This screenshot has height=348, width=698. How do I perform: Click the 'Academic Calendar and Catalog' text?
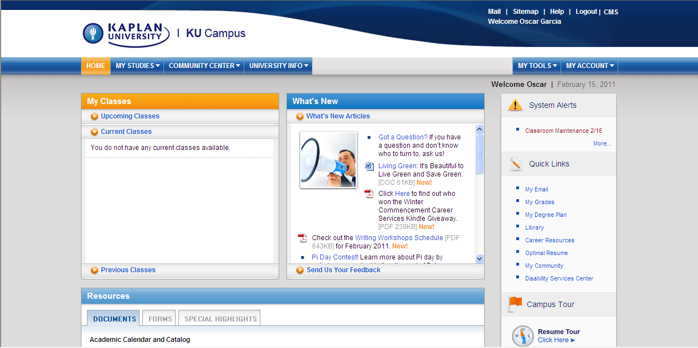[x=140, y=340]
